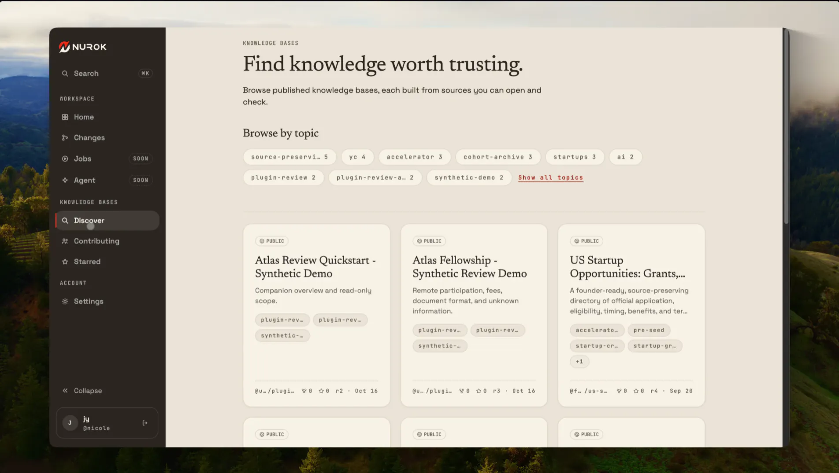839x473 pixels.
Task: Select the accelerator topic chip
Action: [x=414, y=157]
